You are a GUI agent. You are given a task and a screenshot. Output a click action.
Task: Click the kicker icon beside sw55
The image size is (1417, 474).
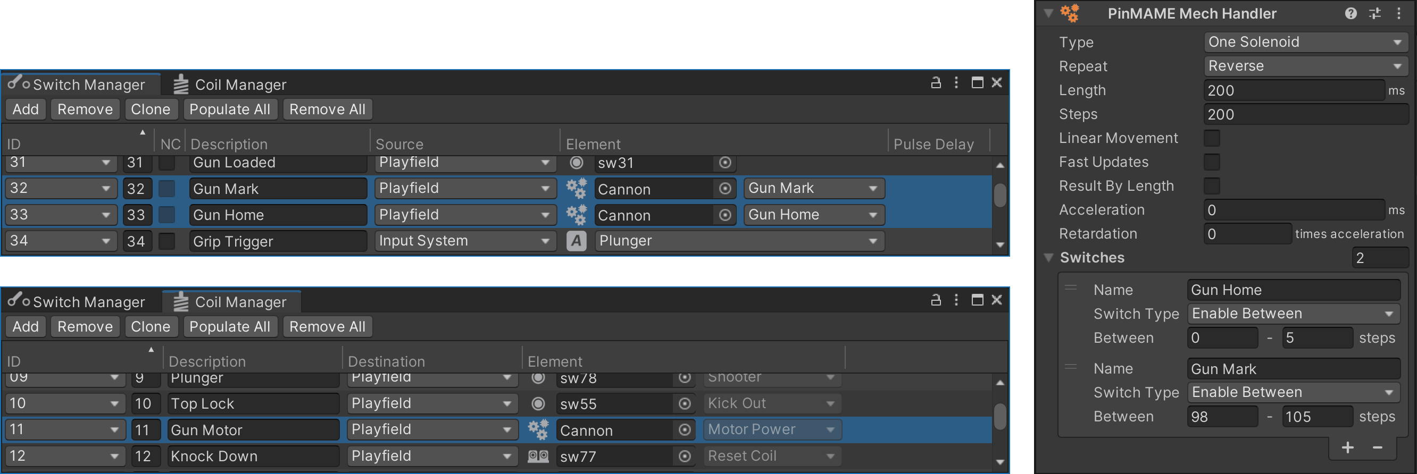click(x=538, y=404)
